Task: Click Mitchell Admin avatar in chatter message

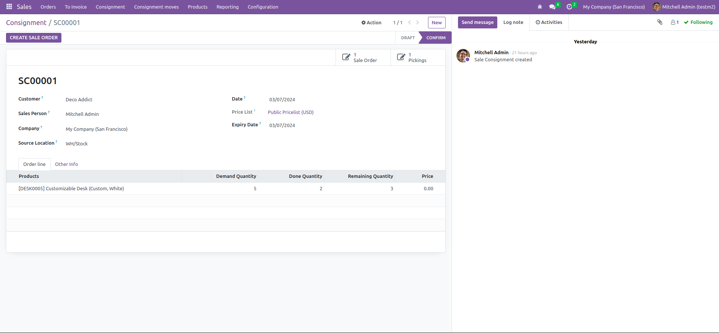Action: (x=463, y=56)
